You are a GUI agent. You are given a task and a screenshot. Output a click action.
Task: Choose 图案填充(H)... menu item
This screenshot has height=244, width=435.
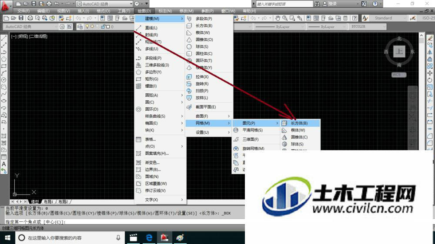[x=161, y=153]
